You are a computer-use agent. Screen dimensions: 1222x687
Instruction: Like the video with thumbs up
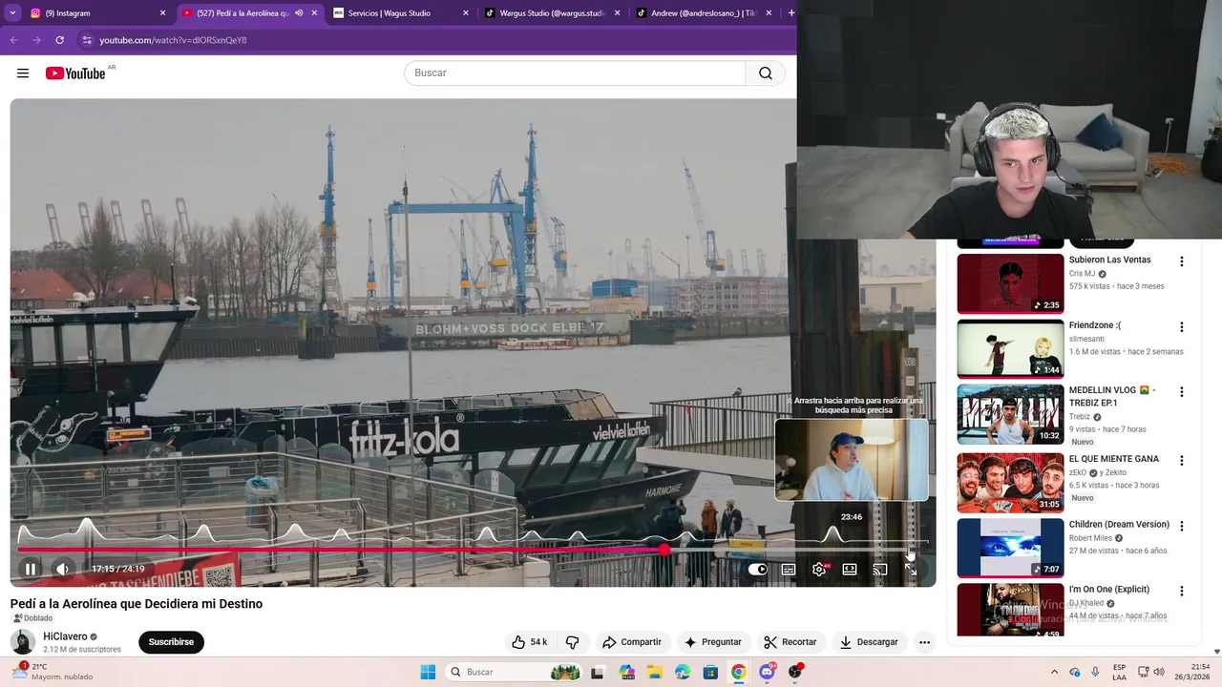point(529,642)
